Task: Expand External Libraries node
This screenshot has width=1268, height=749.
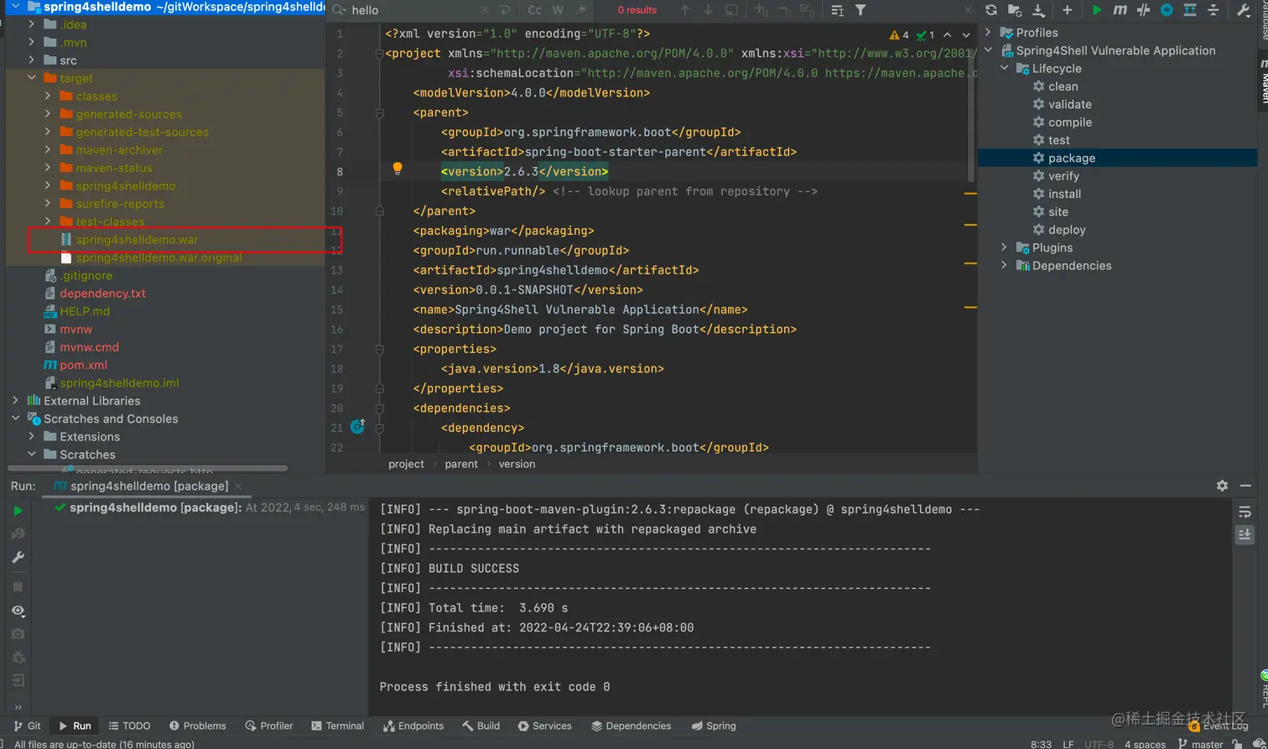Action: tap(16, 401)
